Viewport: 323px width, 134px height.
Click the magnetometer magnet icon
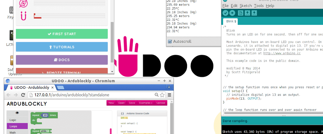(24, 16)
